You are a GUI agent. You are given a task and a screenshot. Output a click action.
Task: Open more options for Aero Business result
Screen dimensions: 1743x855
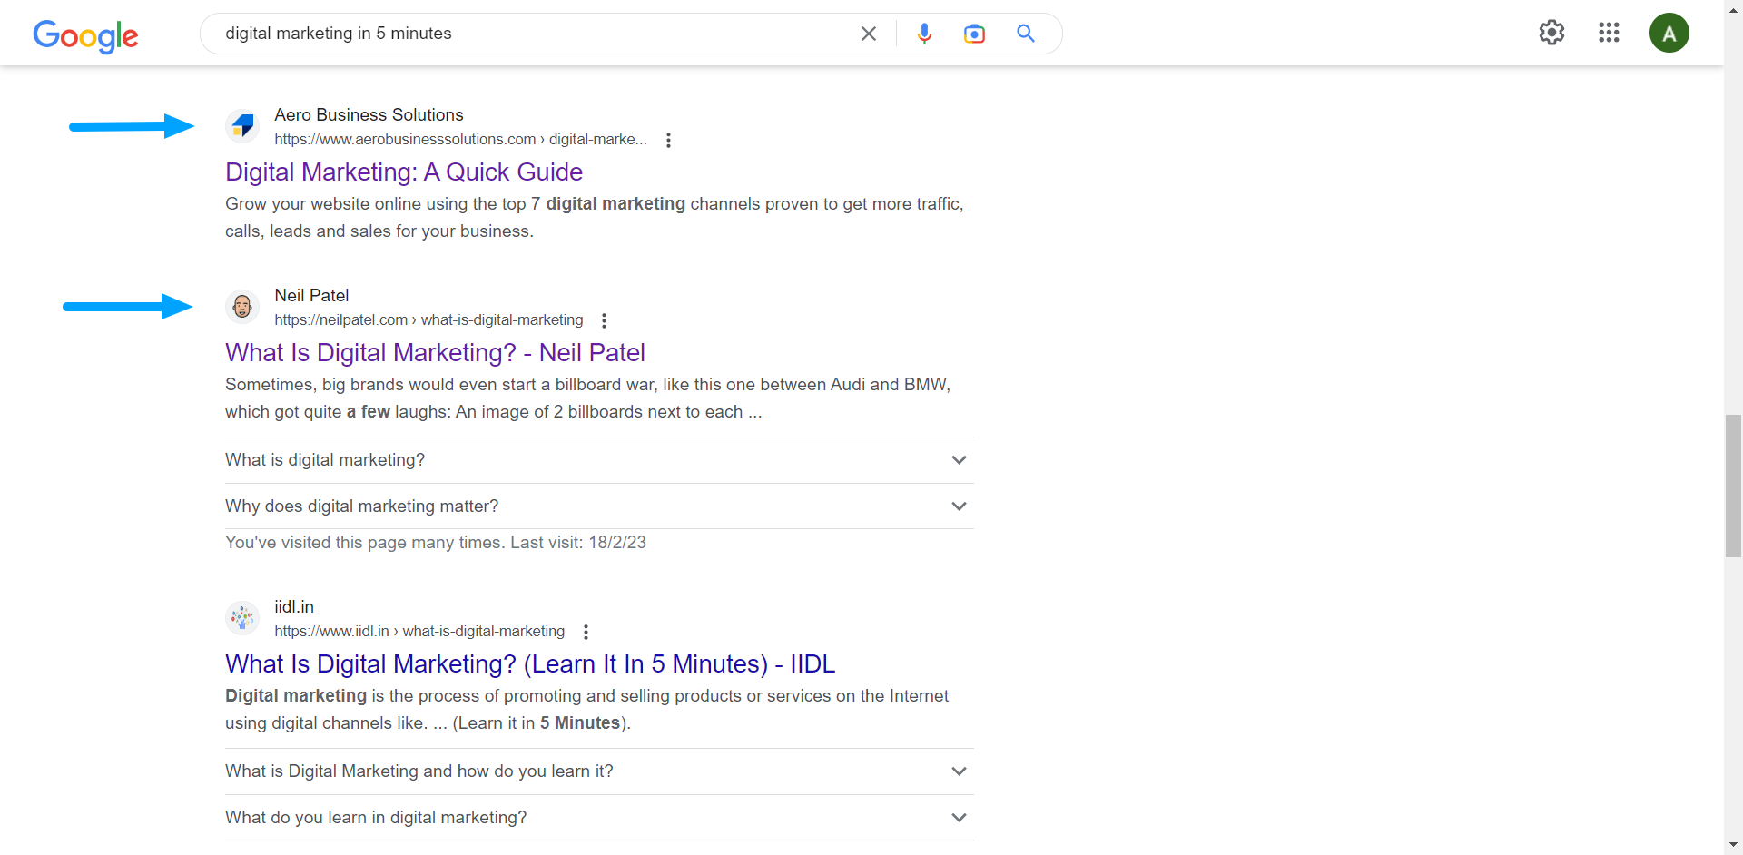pyautogui.click(x=668, y=140)
